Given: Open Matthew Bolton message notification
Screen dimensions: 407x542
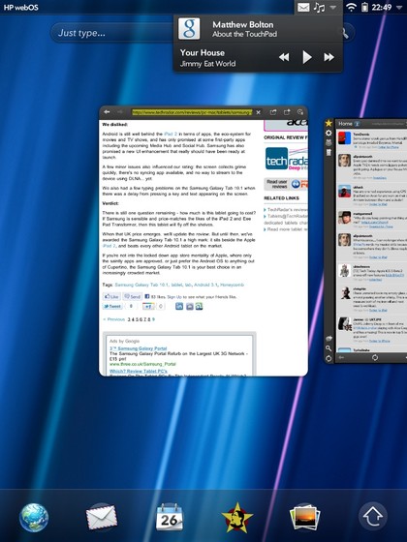Looking at the screenshot, I should [x=258, y=29].
